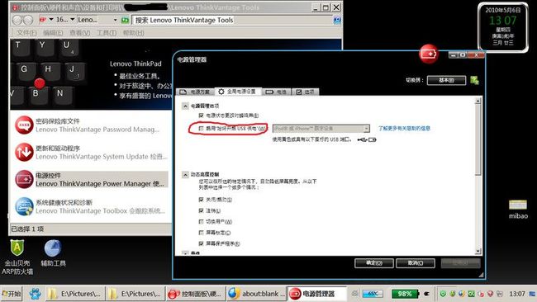Click the 开始 Start button
The image size is (537, 302).
click(12, 294)
